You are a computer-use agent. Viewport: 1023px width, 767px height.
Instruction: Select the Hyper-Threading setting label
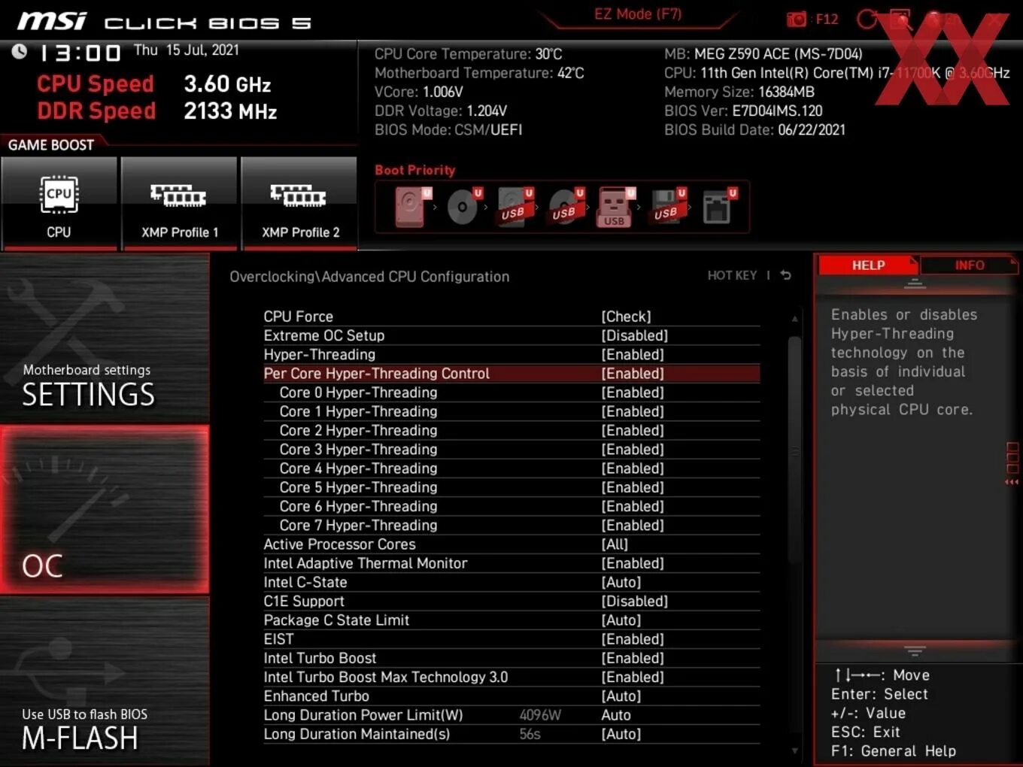tap(319, 354)
